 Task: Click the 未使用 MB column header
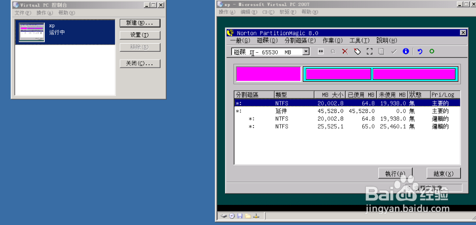(392, 95)
